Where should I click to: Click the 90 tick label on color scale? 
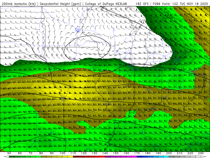click(x=52, y=153)
